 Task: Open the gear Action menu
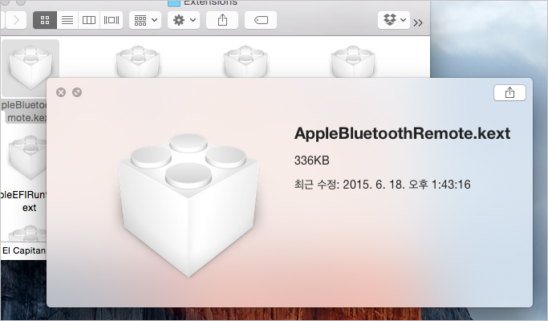pos(184,20)
